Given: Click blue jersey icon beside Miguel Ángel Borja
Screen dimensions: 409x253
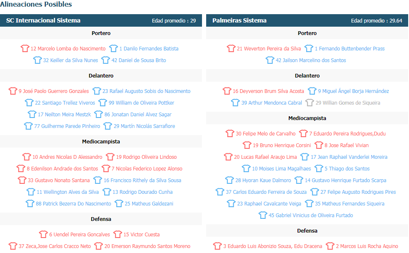Looking at the screenshot, I should [x=312, y=91].
